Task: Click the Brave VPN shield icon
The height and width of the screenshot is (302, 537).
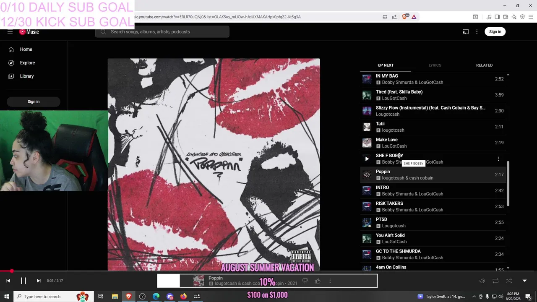Action: [522, 17]
